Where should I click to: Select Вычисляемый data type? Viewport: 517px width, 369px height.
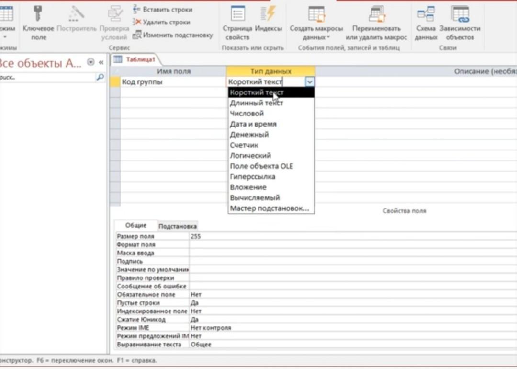tap(271, 198)
